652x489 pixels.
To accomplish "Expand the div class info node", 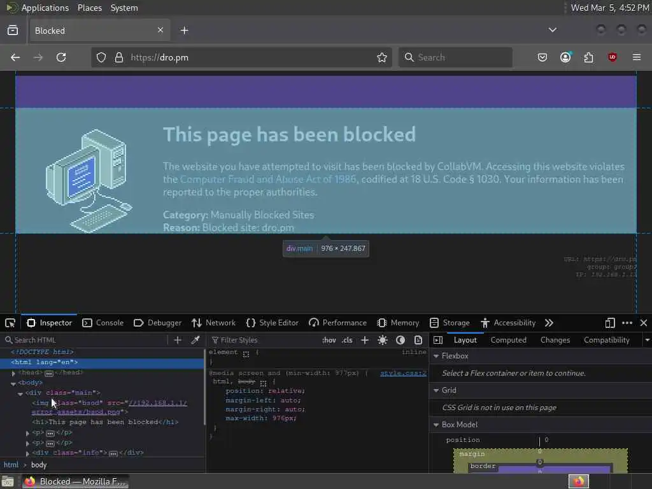I will click(x=27, y=453).
